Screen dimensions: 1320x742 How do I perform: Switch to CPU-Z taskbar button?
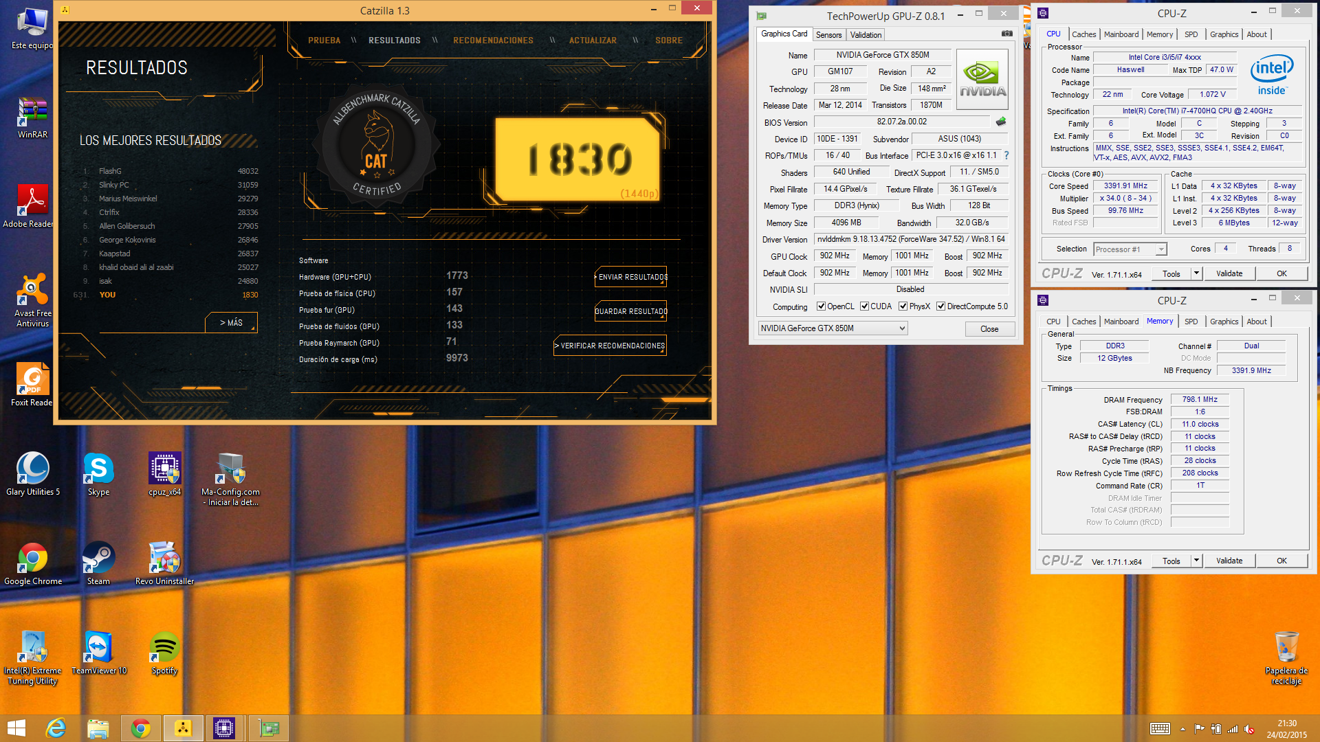click(x=224, y=728)
